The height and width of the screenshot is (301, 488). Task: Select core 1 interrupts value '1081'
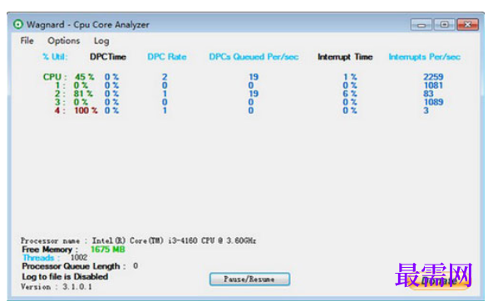433,85
